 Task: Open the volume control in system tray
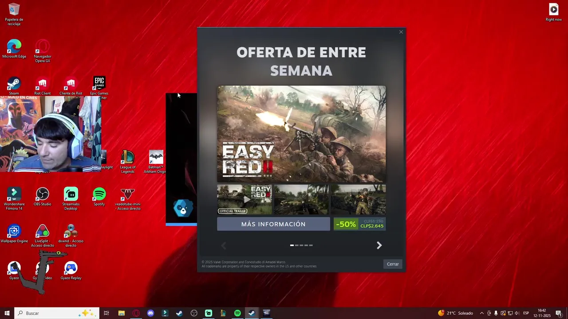(517, 313)
